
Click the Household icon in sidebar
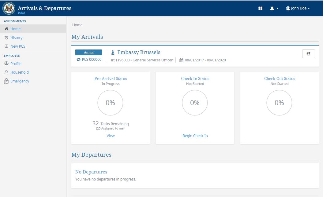click(6, 72)
